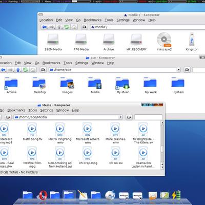This screenshot has height=205, width=205.
Task: Open the Images folder
Action: [x=67, y=86]
